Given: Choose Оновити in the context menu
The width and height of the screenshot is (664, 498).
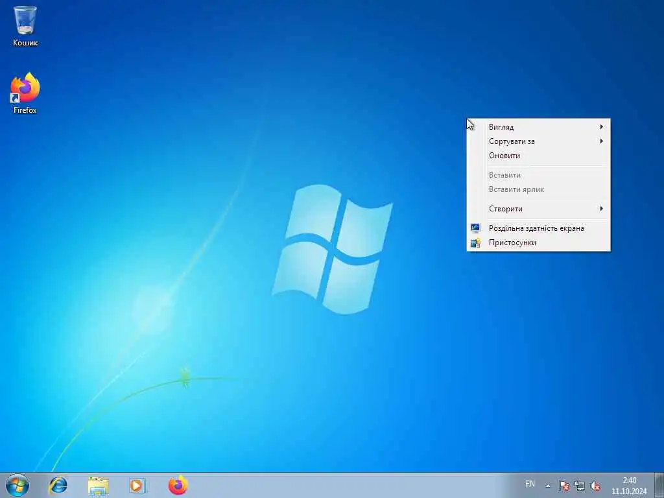Looking at the screenshot, I should click(x=539, y=156).
